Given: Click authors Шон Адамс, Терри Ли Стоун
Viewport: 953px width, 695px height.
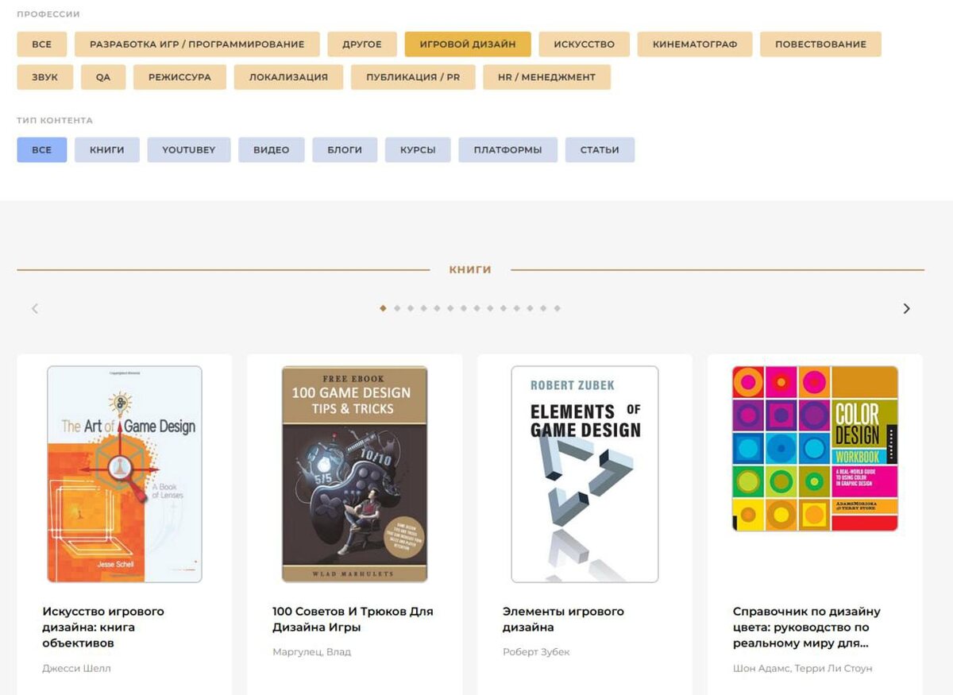Looking at the screenshot, I should 802,668.
